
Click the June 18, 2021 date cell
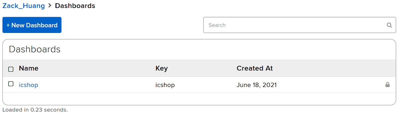coord(257,85)
